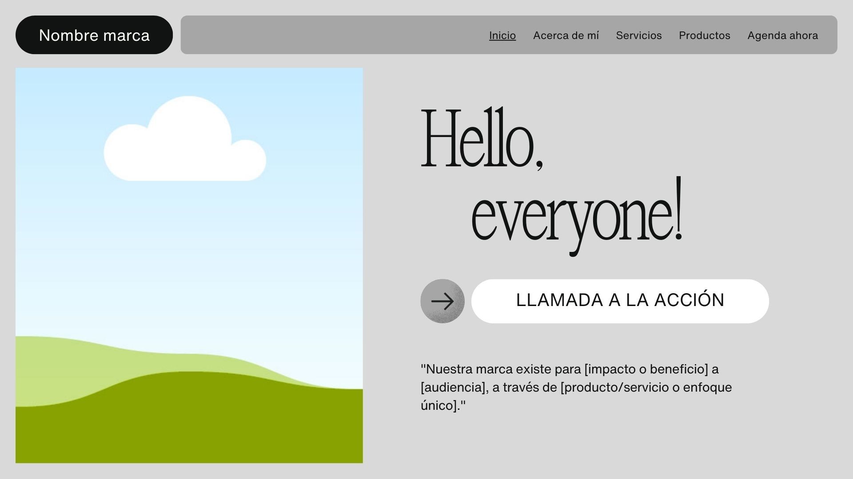853x479 pixels.
Task: Select the Agenda ahora navigation link
Action: tap(782, 35)
